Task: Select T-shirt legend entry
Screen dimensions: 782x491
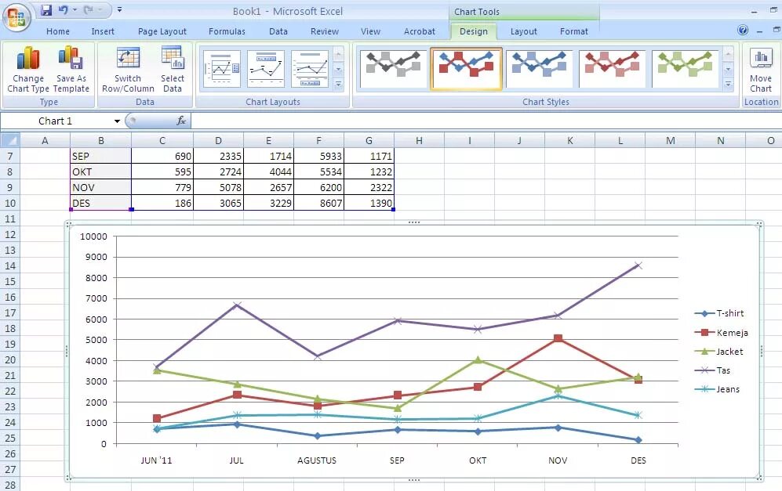Action: [718, 313]
